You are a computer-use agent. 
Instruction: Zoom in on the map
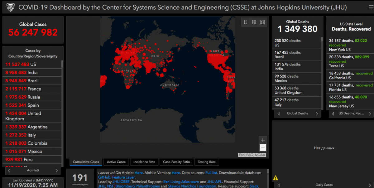point(263,140)
